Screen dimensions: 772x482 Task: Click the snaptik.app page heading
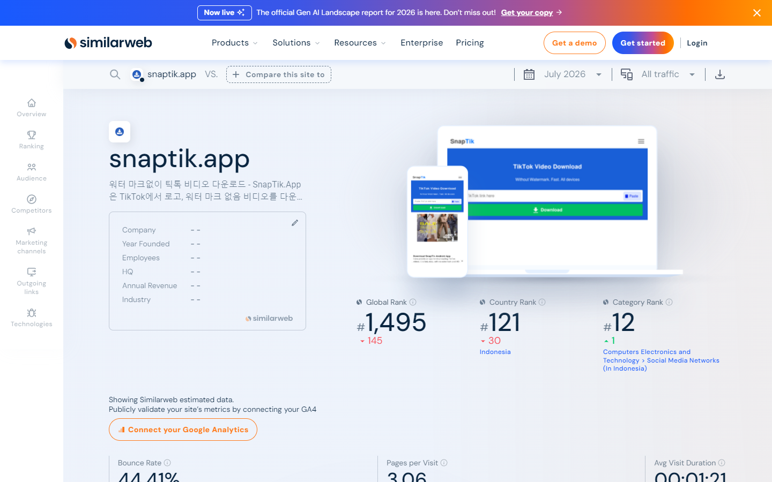[x=179, y=159]
